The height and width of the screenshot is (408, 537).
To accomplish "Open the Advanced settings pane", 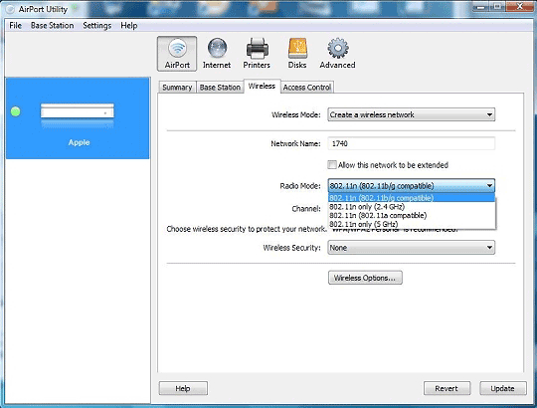I will coord(337,54).
